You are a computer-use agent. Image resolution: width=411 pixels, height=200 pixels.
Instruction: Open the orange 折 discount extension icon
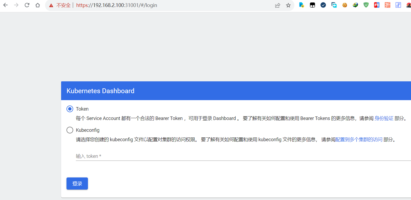pos(387,5)
